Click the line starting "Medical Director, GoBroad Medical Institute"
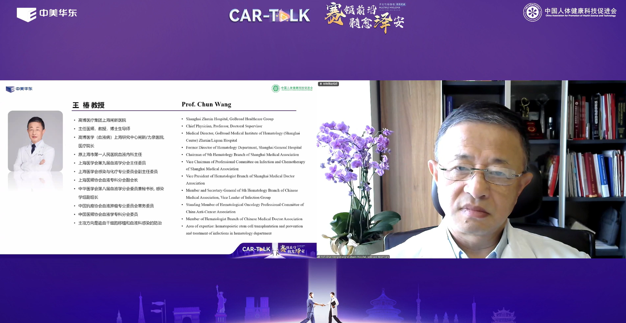This screenshot has width=626, height=323. (243, 137)
